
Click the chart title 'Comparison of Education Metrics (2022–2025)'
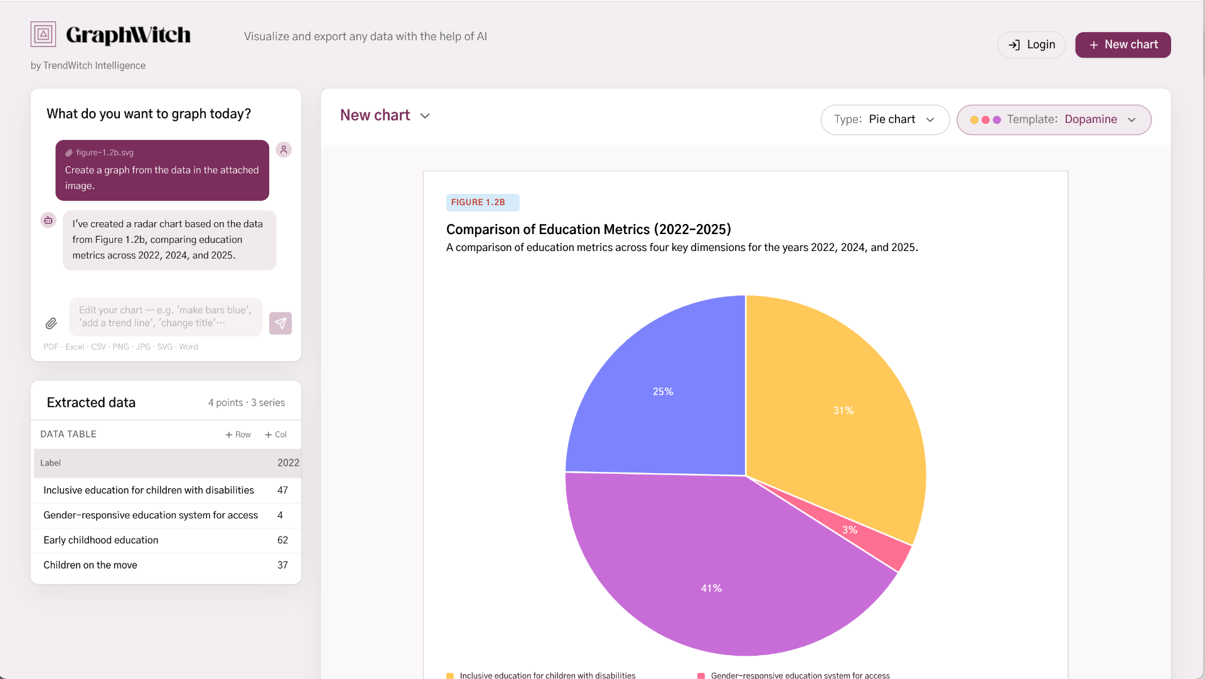(589, 230)
